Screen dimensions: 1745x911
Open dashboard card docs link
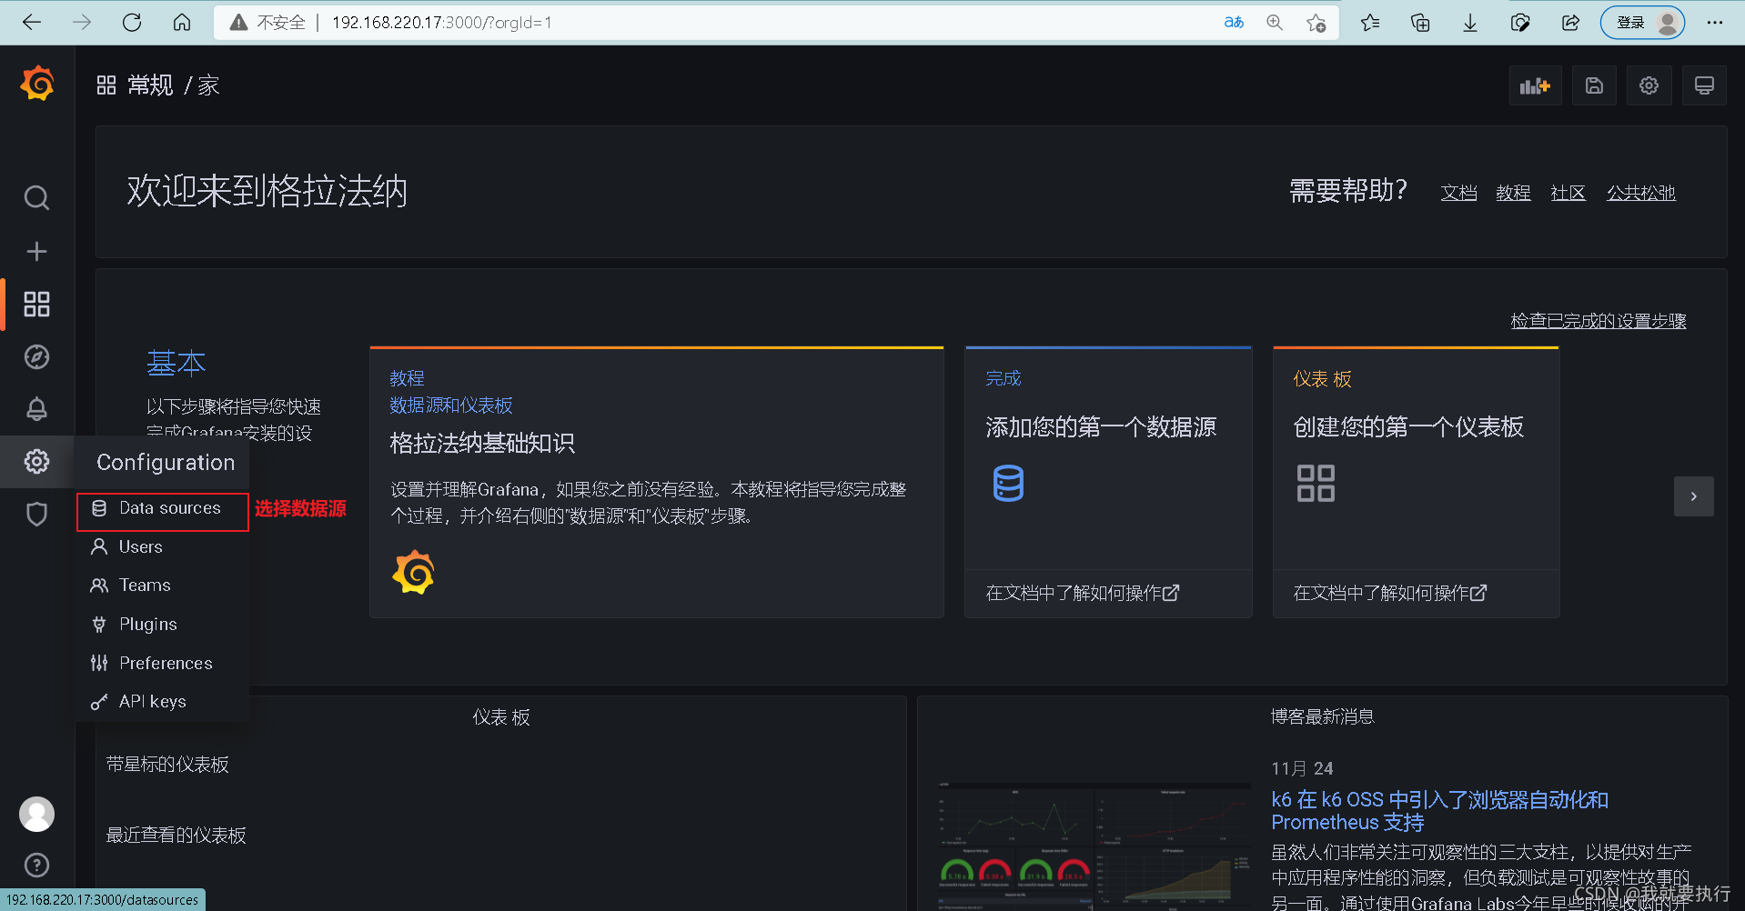(x=1390, y=593)
